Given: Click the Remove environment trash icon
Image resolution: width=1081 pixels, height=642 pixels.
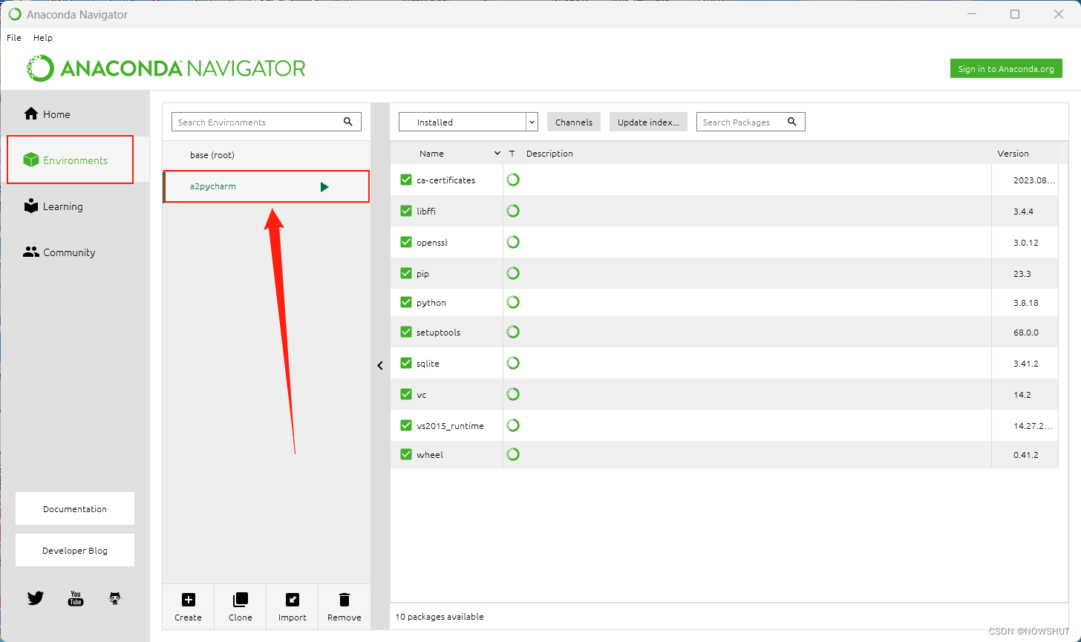Looking at the screenshot, I should point(344,600).
